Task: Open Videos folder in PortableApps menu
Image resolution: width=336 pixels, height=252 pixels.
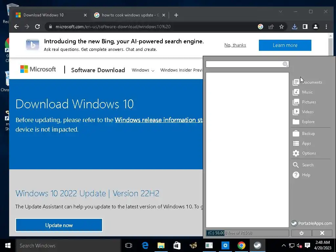Action: pyautogui.click(x=303, y=112)
